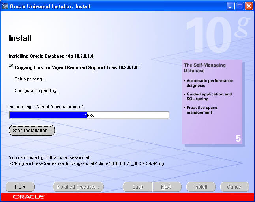255x202 pixels.
Task: Click the 'Configuration pending...' status line
Action: click(37, 90)
